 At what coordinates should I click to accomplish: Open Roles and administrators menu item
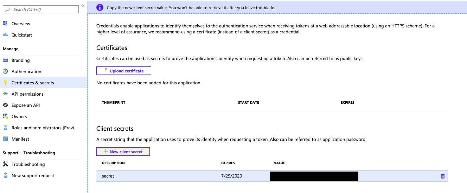pyautogui.click(x=44, y=128)
